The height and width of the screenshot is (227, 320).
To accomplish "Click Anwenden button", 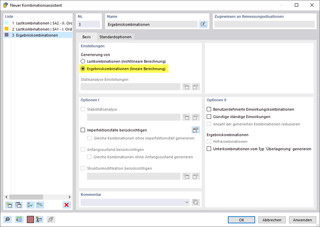I will [x=302, y=220].
